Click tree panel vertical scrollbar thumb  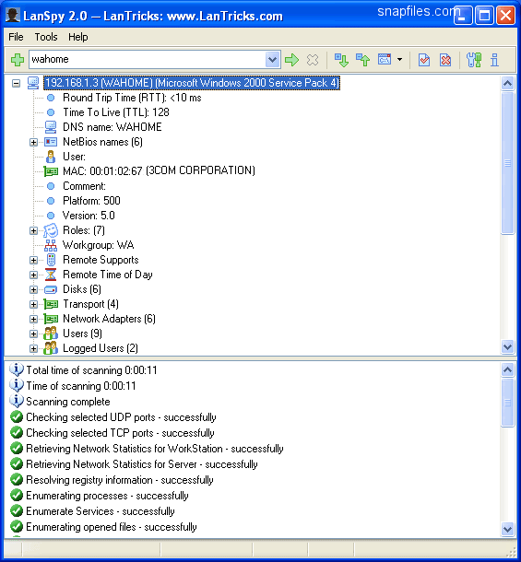coord(508,163)
